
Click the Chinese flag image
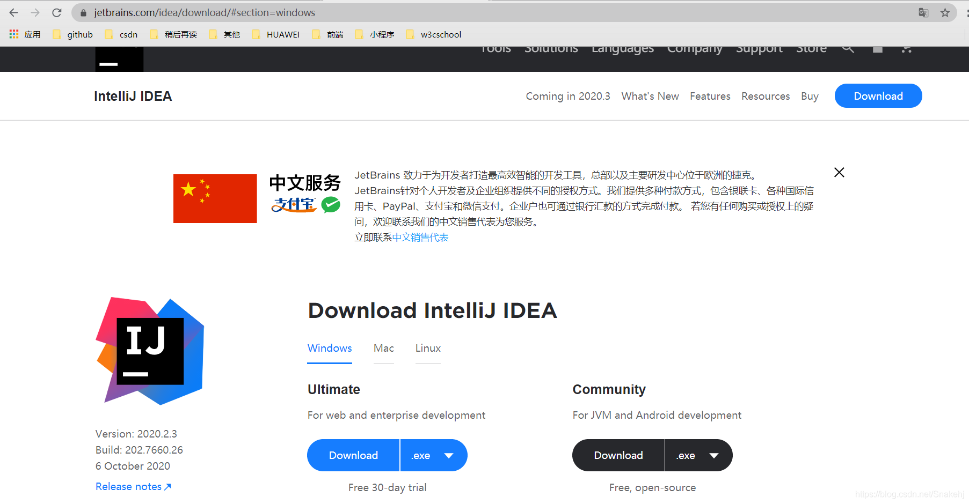[215, 198]
